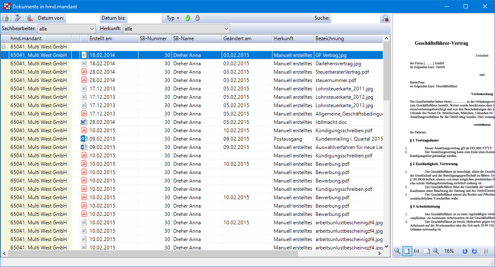Select the Vollmacht.doc document row
This screenshot has width=495, height=267.
click(331, 122)
